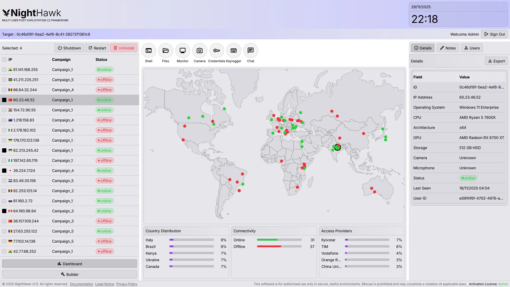510x287 pixels.
Task: Open the Files browser tool
Action: pyautogui.click(x=165, y=50)
